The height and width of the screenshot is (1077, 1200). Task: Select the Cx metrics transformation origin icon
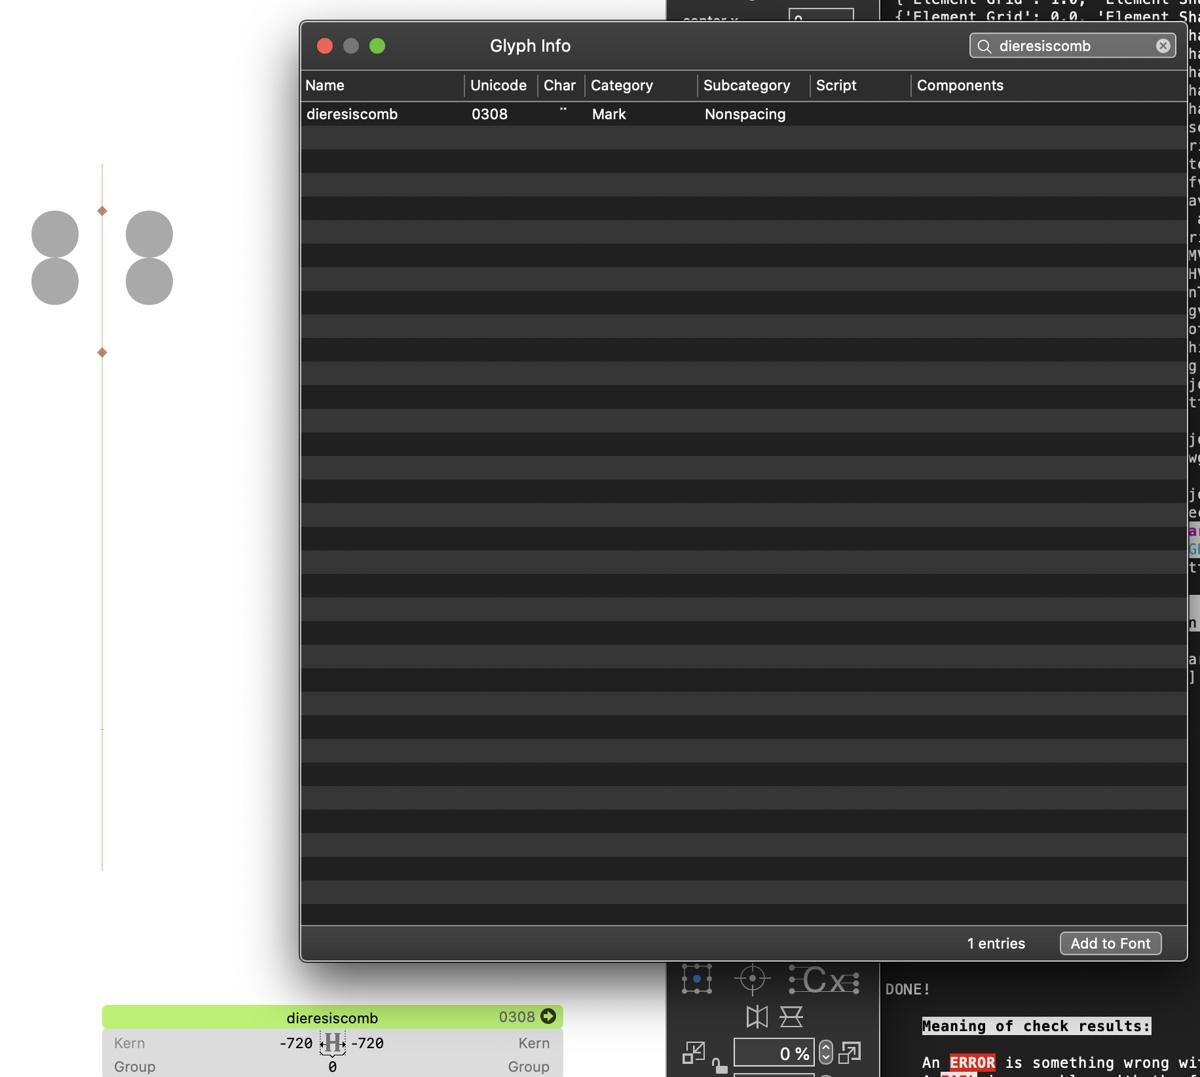pyautogui.click(x=823, y=980)
